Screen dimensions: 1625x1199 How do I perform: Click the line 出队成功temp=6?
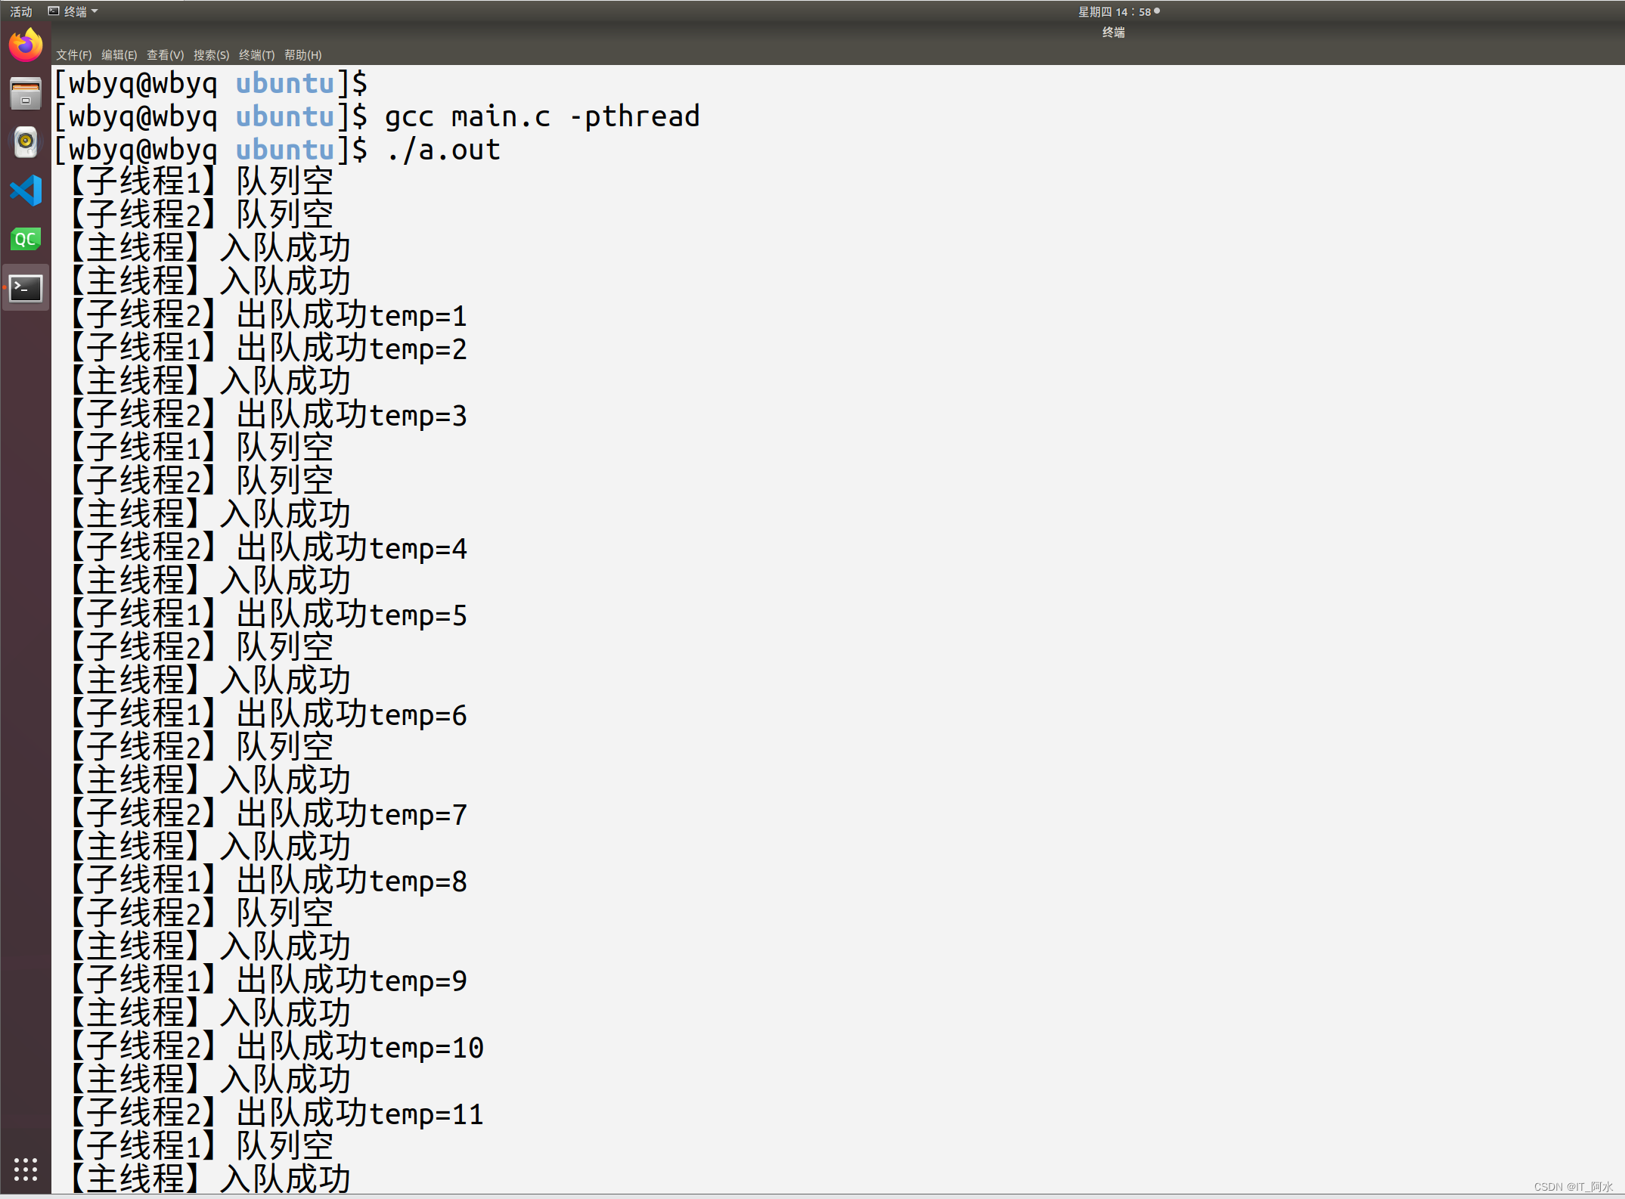point(268,714)
